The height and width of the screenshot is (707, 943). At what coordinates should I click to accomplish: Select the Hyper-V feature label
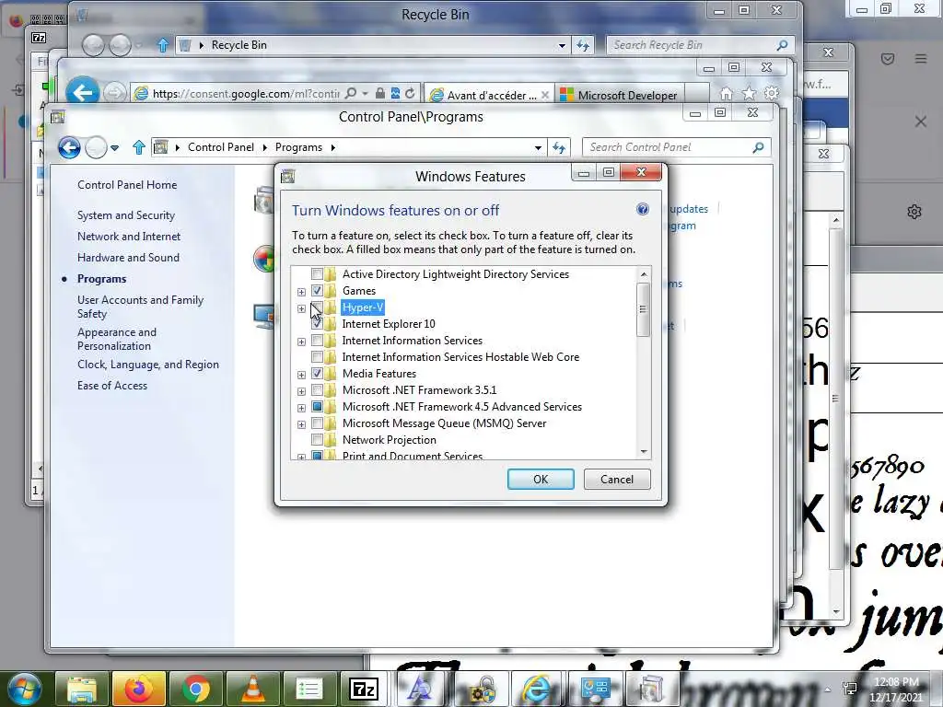click(363, 307)
